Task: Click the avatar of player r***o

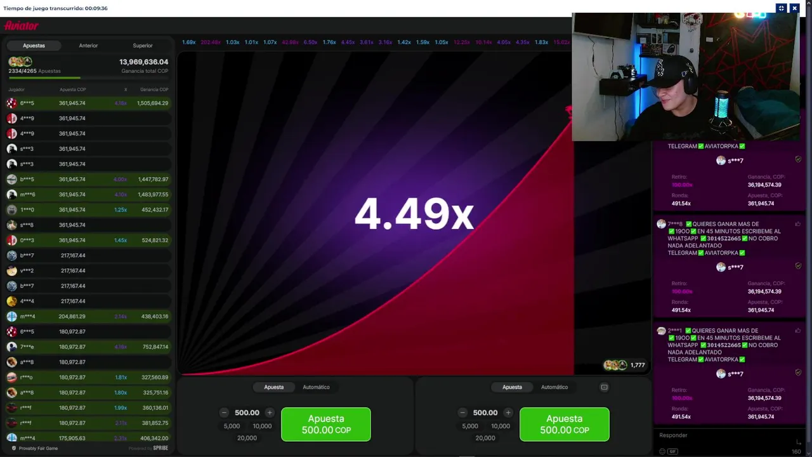Action: [x=11, y=377]
